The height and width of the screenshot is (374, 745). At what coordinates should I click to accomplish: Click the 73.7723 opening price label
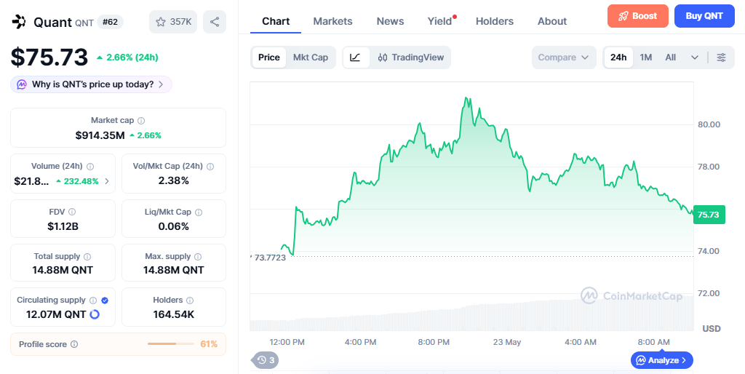point(270,258)
